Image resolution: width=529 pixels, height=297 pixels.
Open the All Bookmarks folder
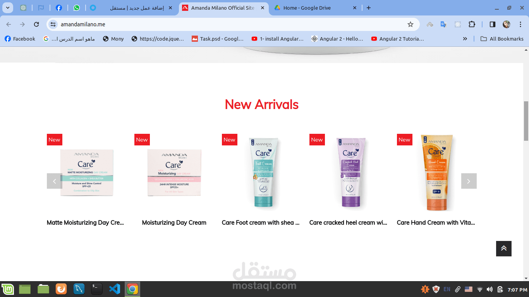coord(502,39)
